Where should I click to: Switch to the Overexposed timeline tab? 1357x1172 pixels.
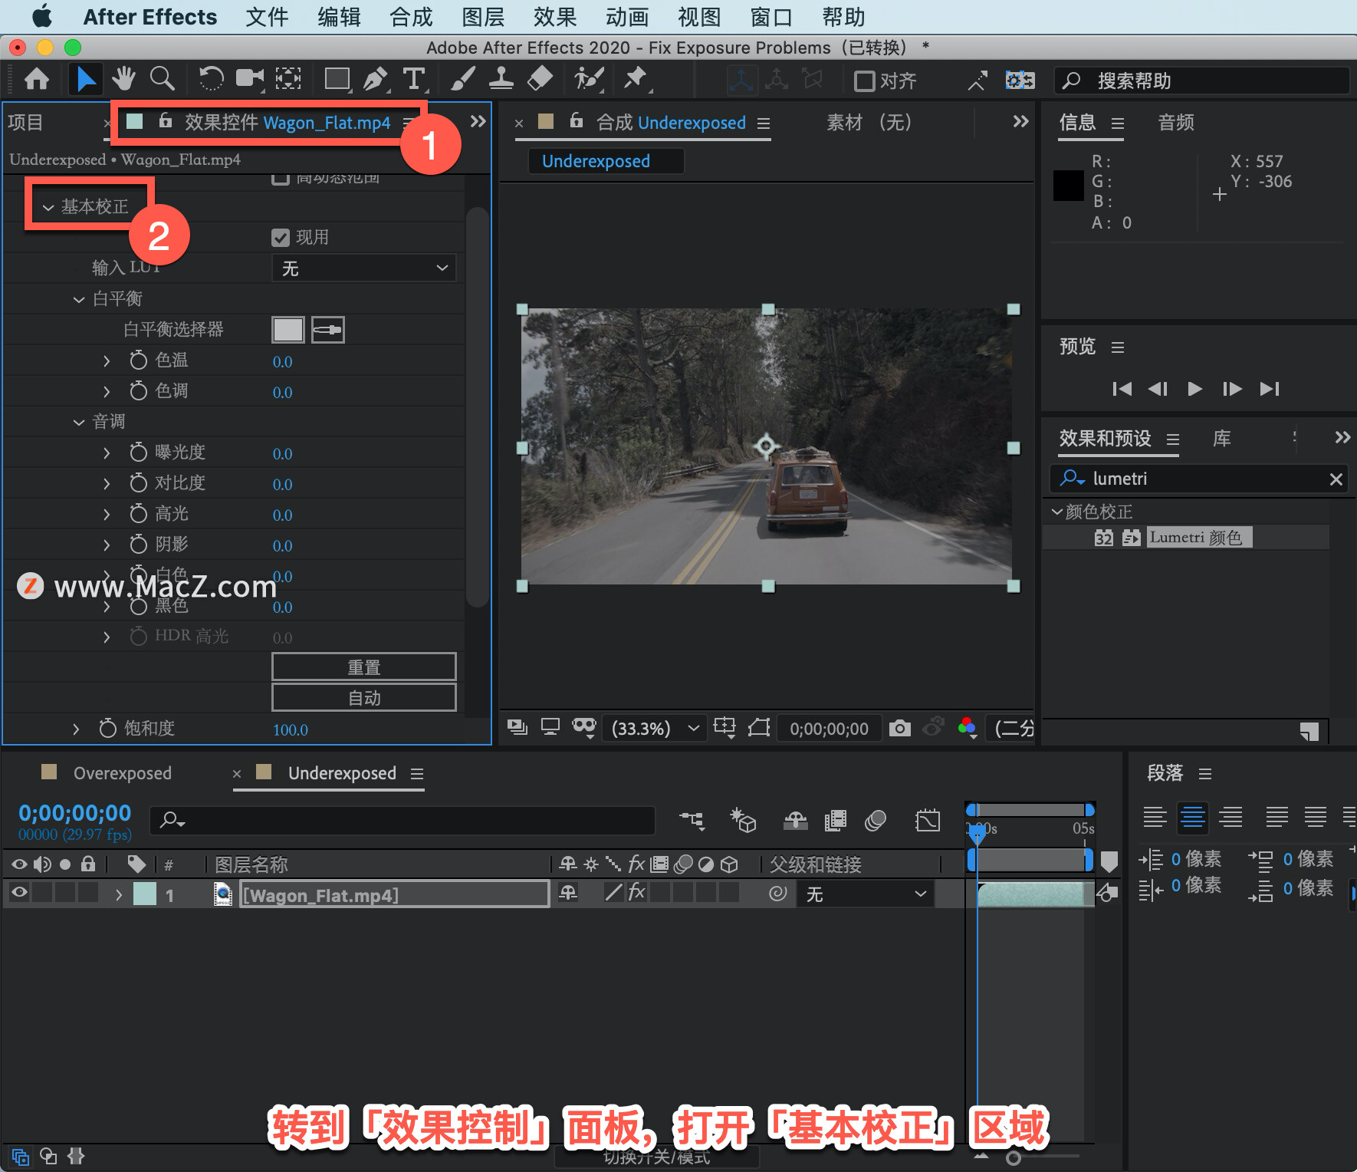tap(122, 773)
